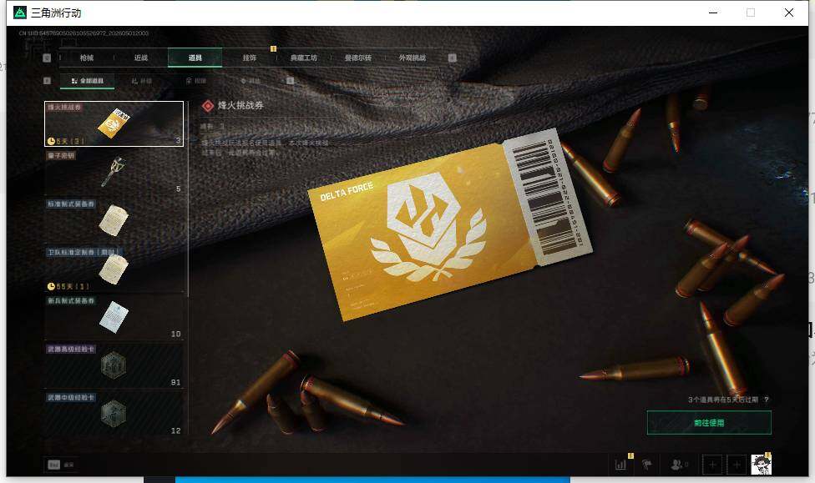Open the player avatar in bottom right
815x483 pixels.
tap(761, 465)
